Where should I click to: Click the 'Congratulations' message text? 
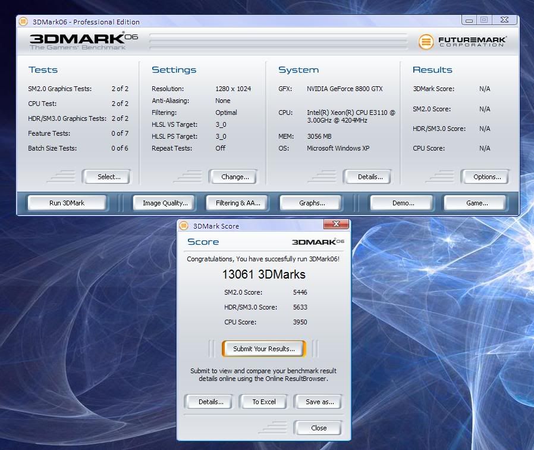(x=263, y=259)
